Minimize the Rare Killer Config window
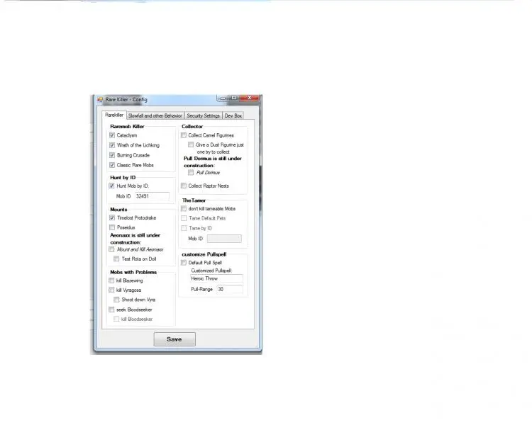The image size is (532, 425). [x=223, y=98]
